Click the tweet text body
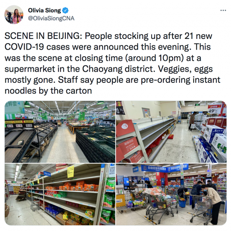This screenshot has width=231, height=231. [113, 64]
